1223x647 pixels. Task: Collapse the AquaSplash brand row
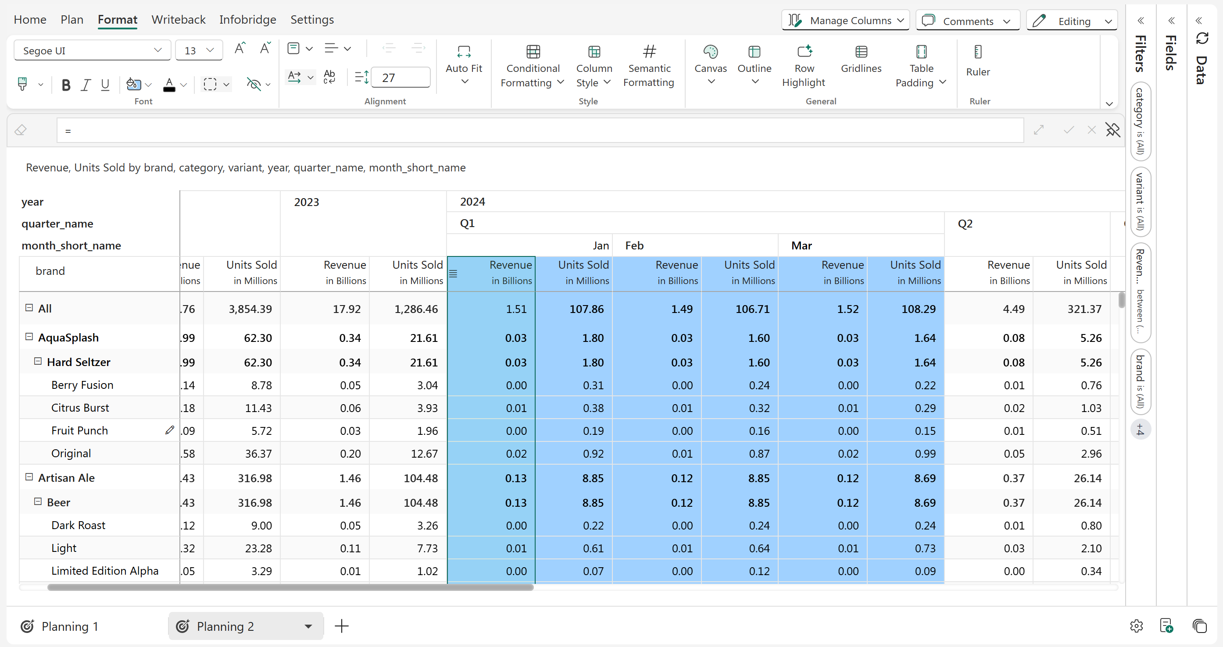tap(29, 337)
